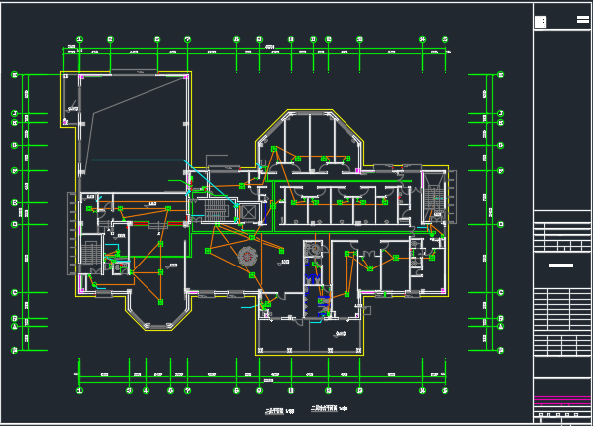Select the magenta lines in the title block
Viewport: 593px width, 426px height.
[x=562, y=400]
